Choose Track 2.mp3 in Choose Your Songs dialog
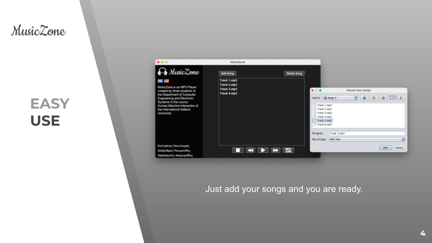The width and height of the screenshot is (432, 243). (x=323, y=109)
